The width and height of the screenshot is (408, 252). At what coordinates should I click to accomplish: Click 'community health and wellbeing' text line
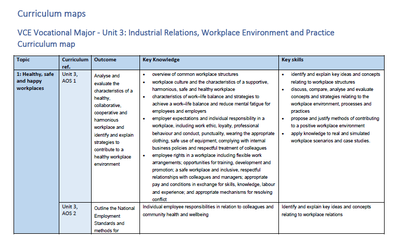(x=175, y=215)
